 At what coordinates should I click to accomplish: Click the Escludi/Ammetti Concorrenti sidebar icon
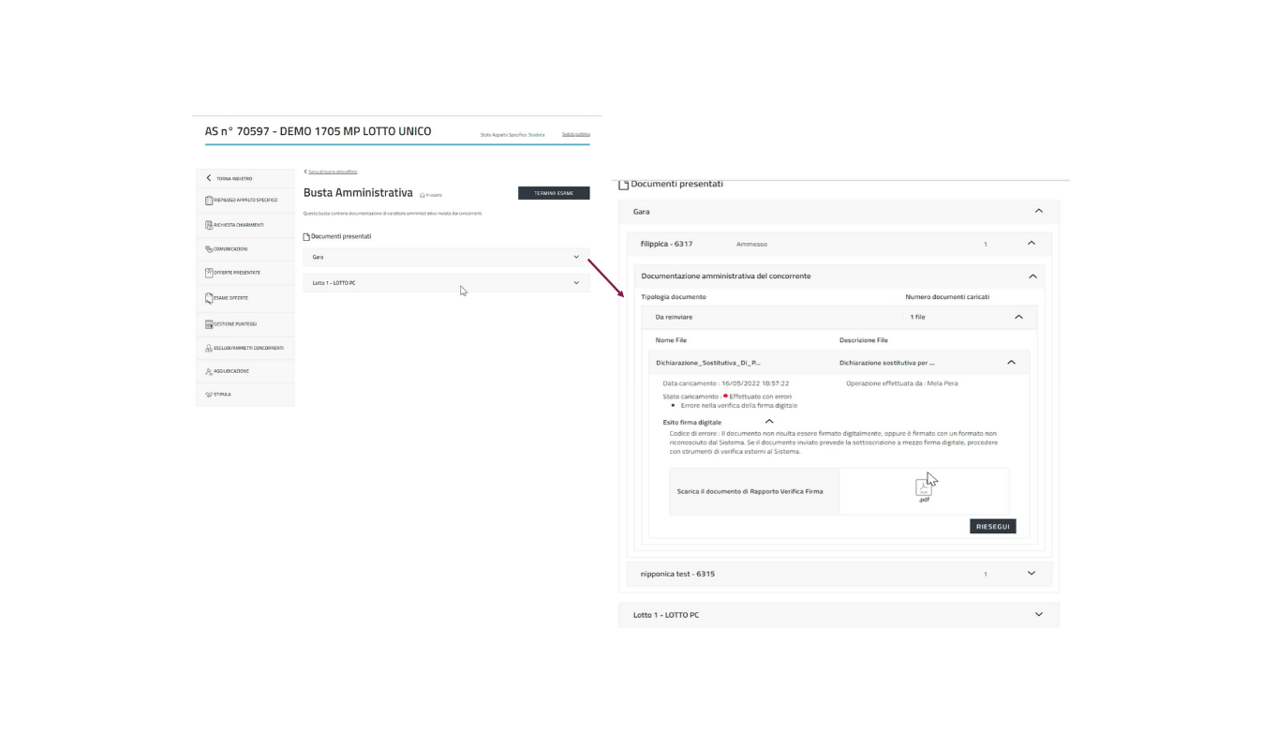[209, 348]
